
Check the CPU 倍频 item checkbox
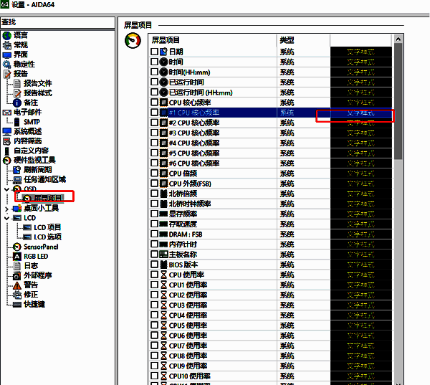click(x=155, y=174)
